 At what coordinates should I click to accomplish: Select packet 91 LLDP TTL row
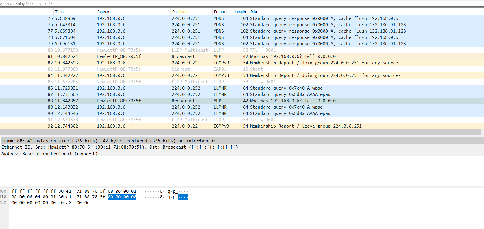[x=242, y=120]
